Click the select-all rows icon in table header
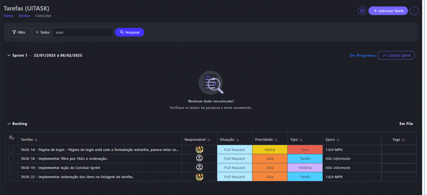 (x=12, y=138)
